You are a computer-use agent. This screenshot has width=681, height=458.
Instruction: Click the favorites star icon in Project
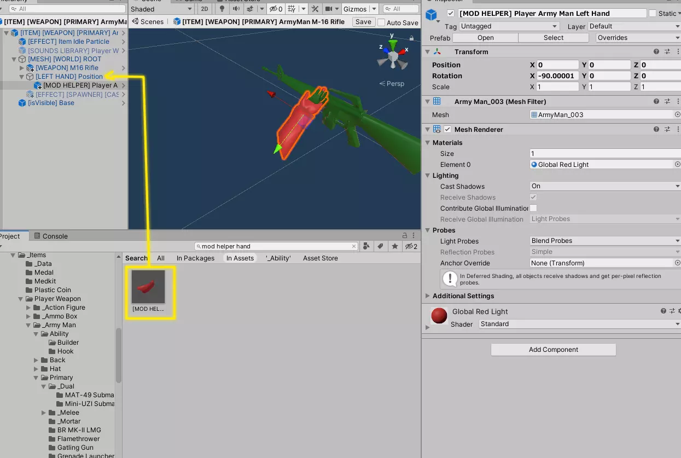395,246
